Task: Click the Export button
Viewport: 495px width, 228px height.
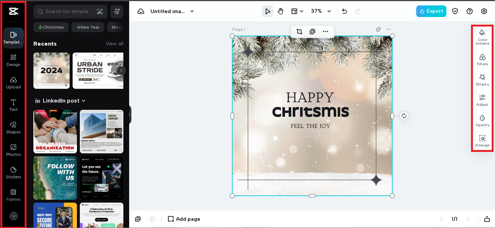Action: point(431,11)
